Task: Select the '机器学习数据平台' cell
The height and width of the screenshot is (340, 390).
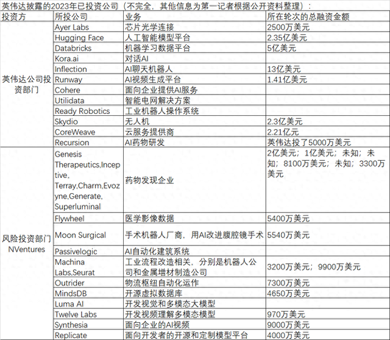Action: 194,48
